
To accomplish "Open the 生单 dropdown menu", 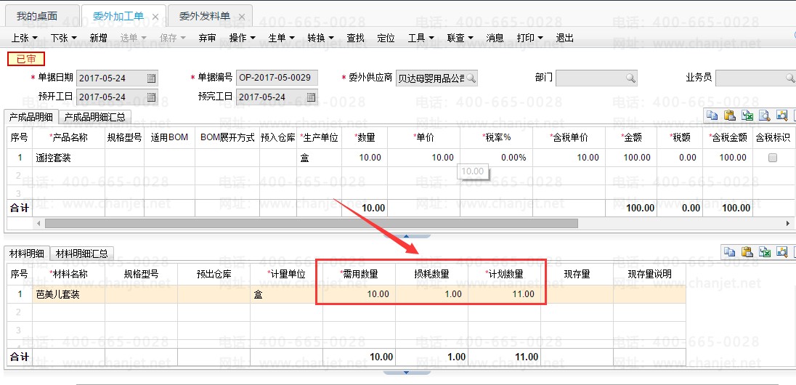I will point(281,38).
